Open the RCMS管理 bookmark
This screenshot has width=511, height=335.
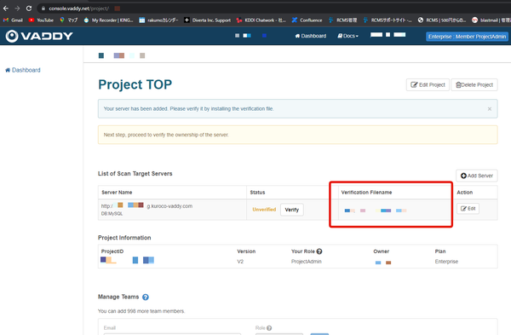[343, 20]
